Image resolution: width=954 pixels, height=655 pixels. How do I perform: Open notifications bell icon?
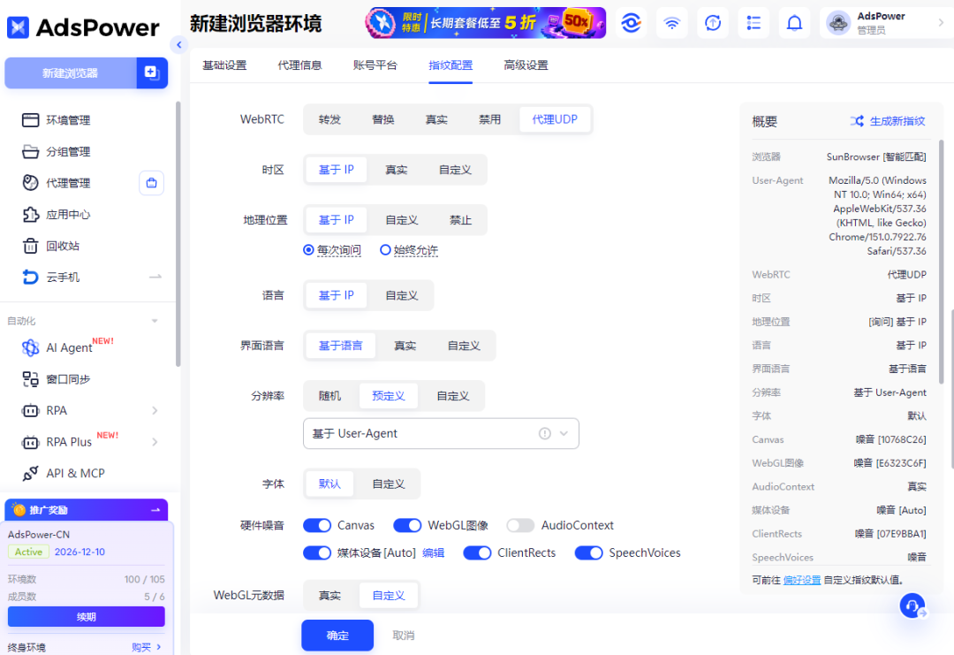click(794, 23)
